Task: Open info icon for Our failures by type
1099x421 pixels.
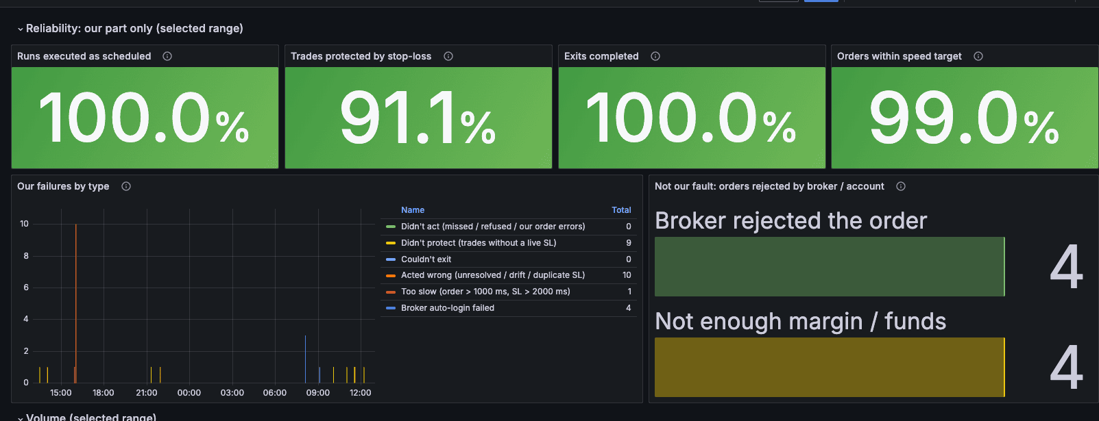Action: 126,186
